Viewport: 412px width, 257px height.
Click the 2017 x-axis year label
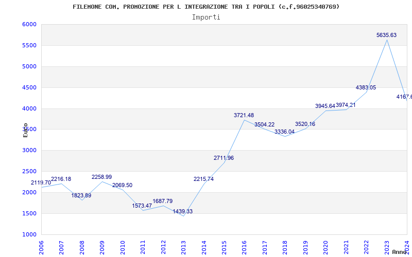265,247
